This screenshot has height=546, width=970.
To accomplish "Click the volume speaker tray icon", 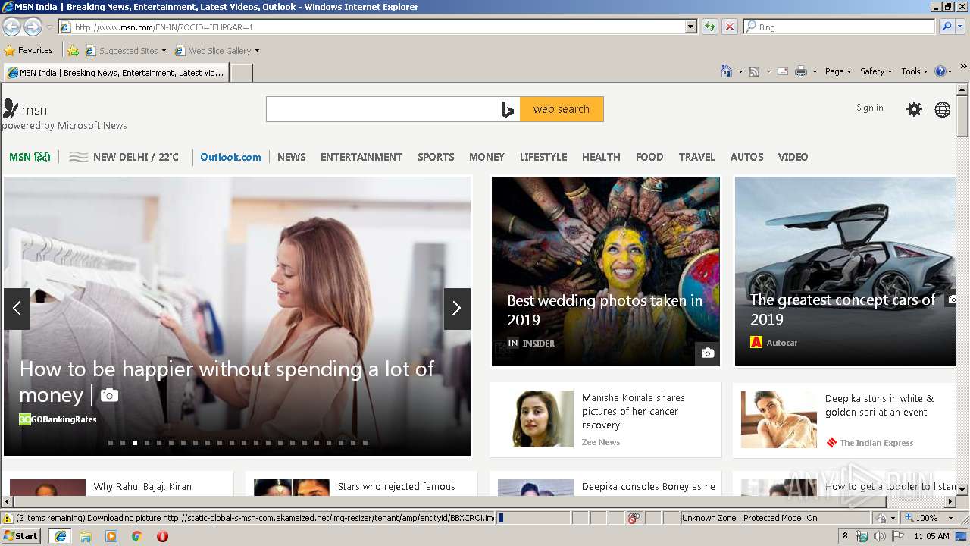I will [879, 536].
